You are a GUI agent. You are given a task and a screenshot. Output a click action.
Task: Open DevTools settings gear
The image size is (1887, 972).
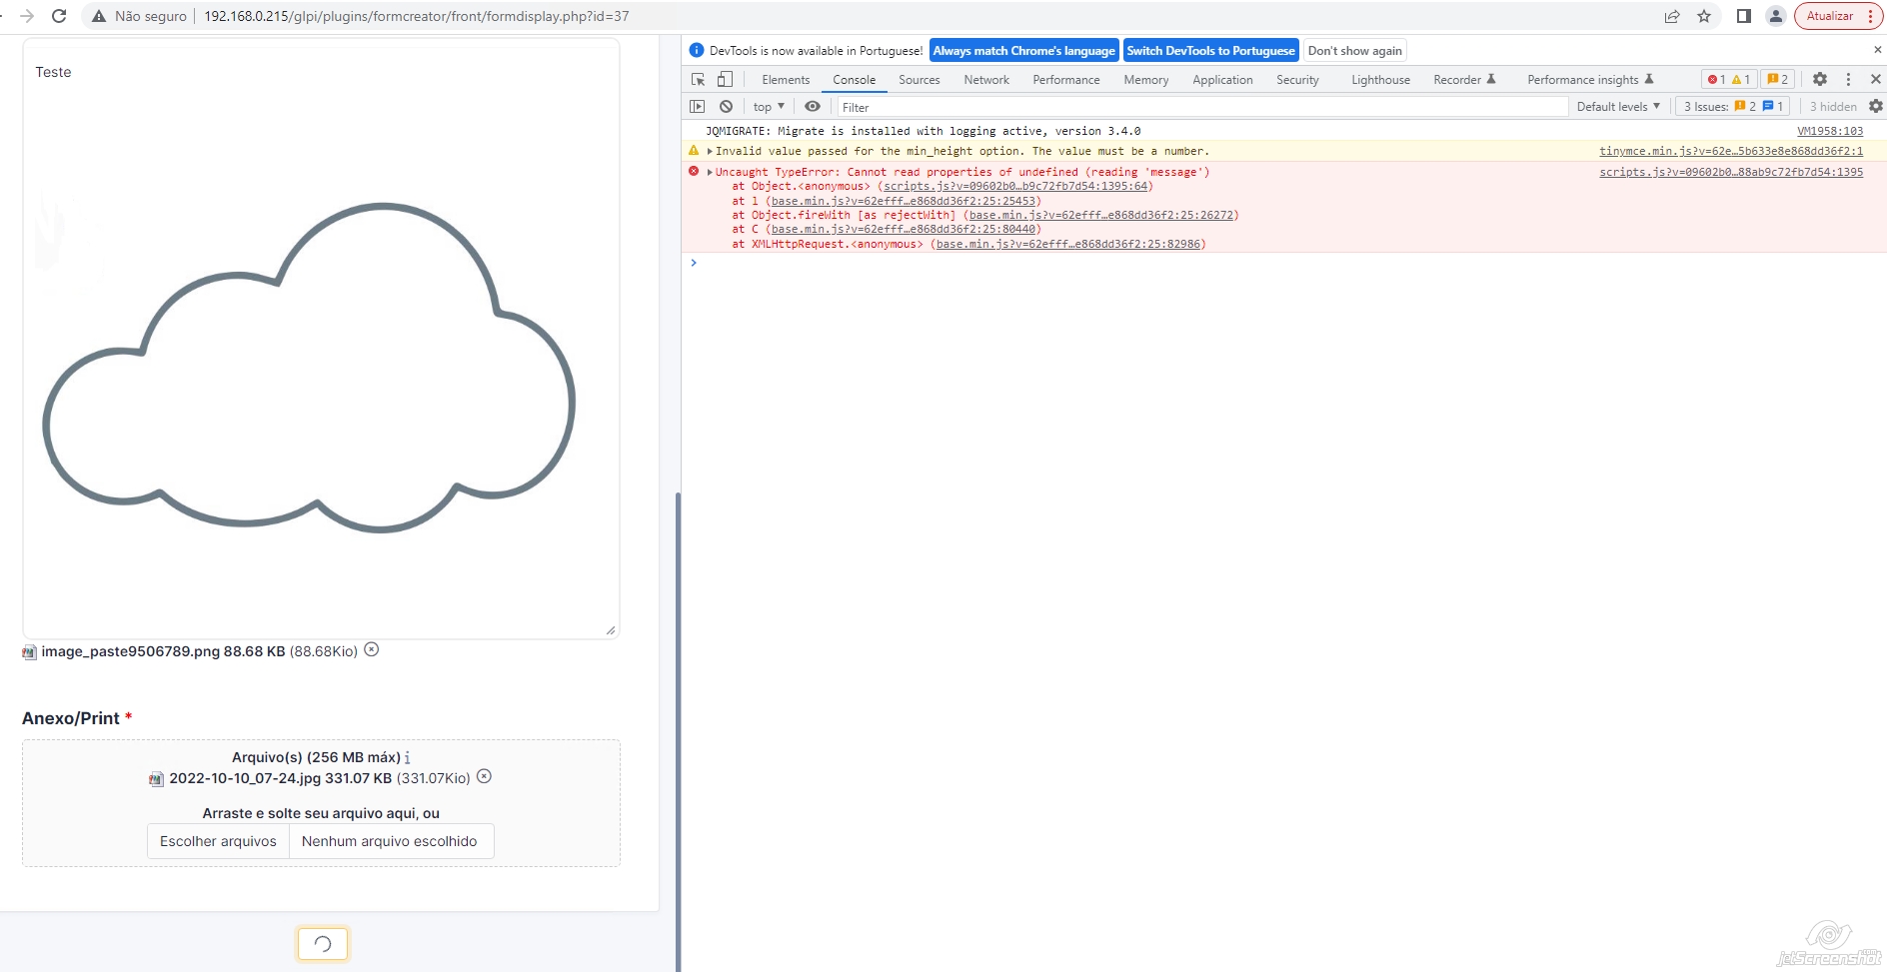[1821, 79]
